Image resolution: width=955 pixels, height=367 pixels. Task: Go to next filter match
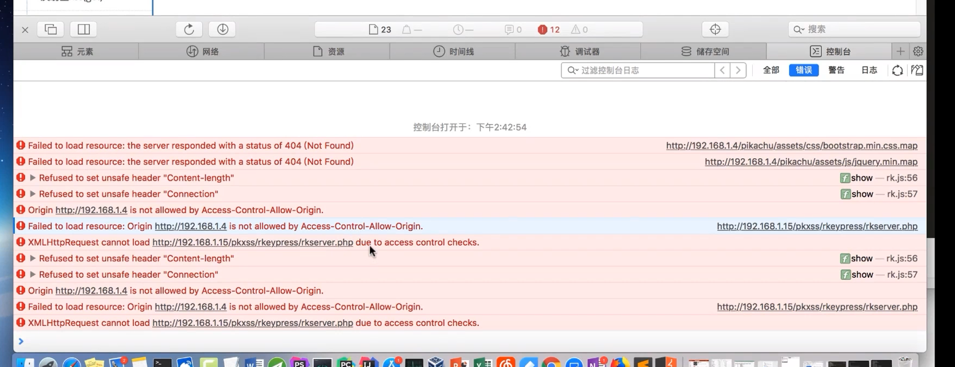pos(738,70)
